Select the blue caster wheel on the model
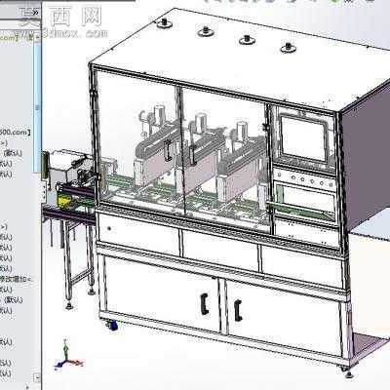390x390 pixels. click(113, 325)
